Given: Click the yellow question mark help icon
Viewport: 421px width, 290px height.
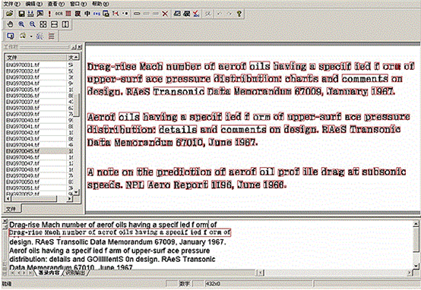Looking at the screenshot, I should (x=239, y=14).
